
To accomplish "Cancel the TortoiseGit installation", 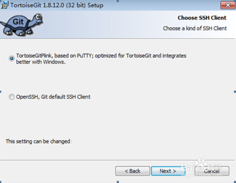I will (212, 171).
